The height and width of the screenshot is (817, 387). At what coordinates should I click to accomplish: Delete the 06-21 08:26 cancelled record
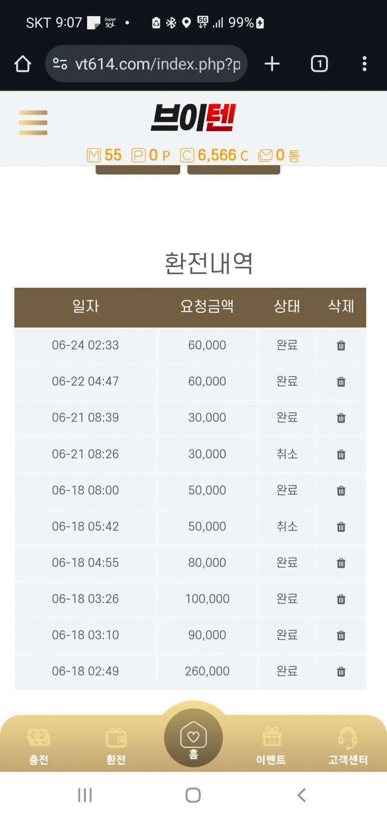[341, 455]
